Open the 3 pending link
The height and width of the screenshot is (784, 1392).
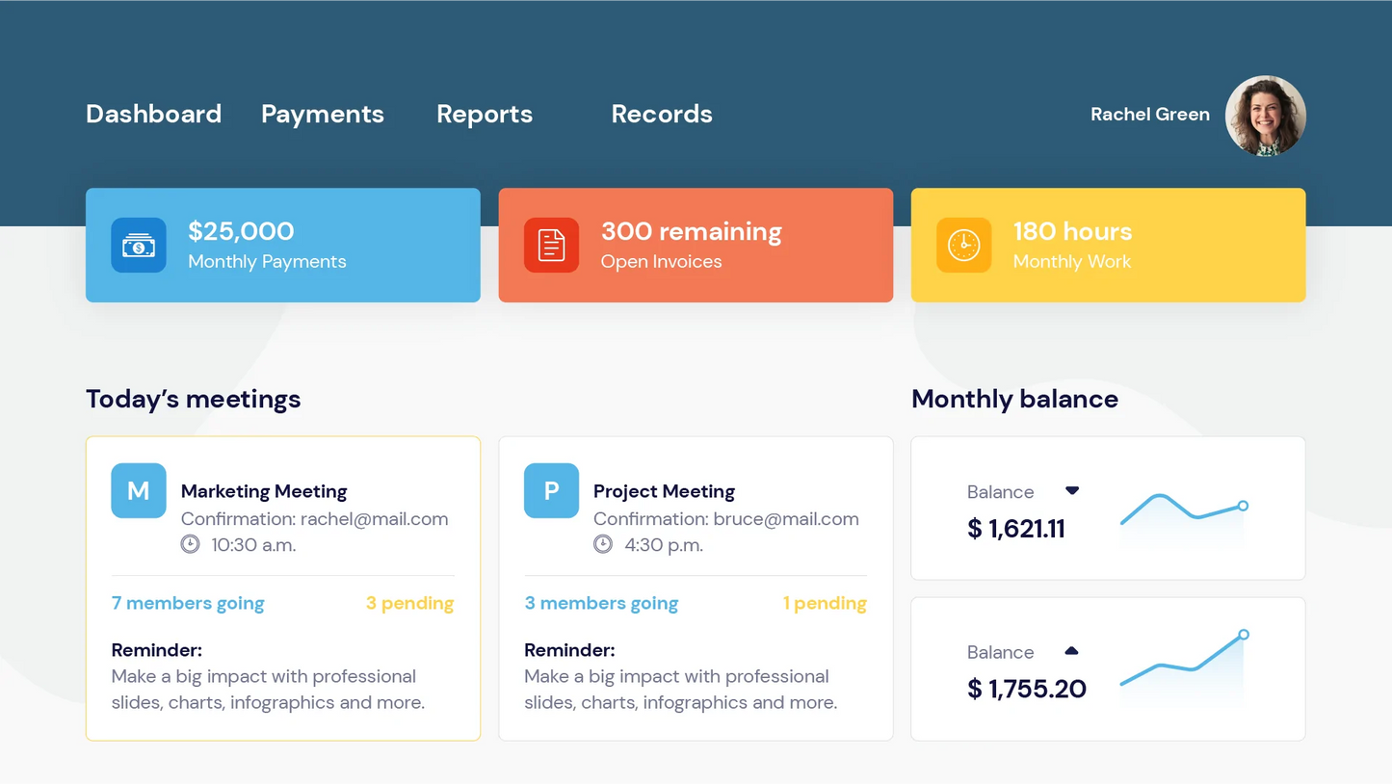pyautogui.click(x=409, y=604)
